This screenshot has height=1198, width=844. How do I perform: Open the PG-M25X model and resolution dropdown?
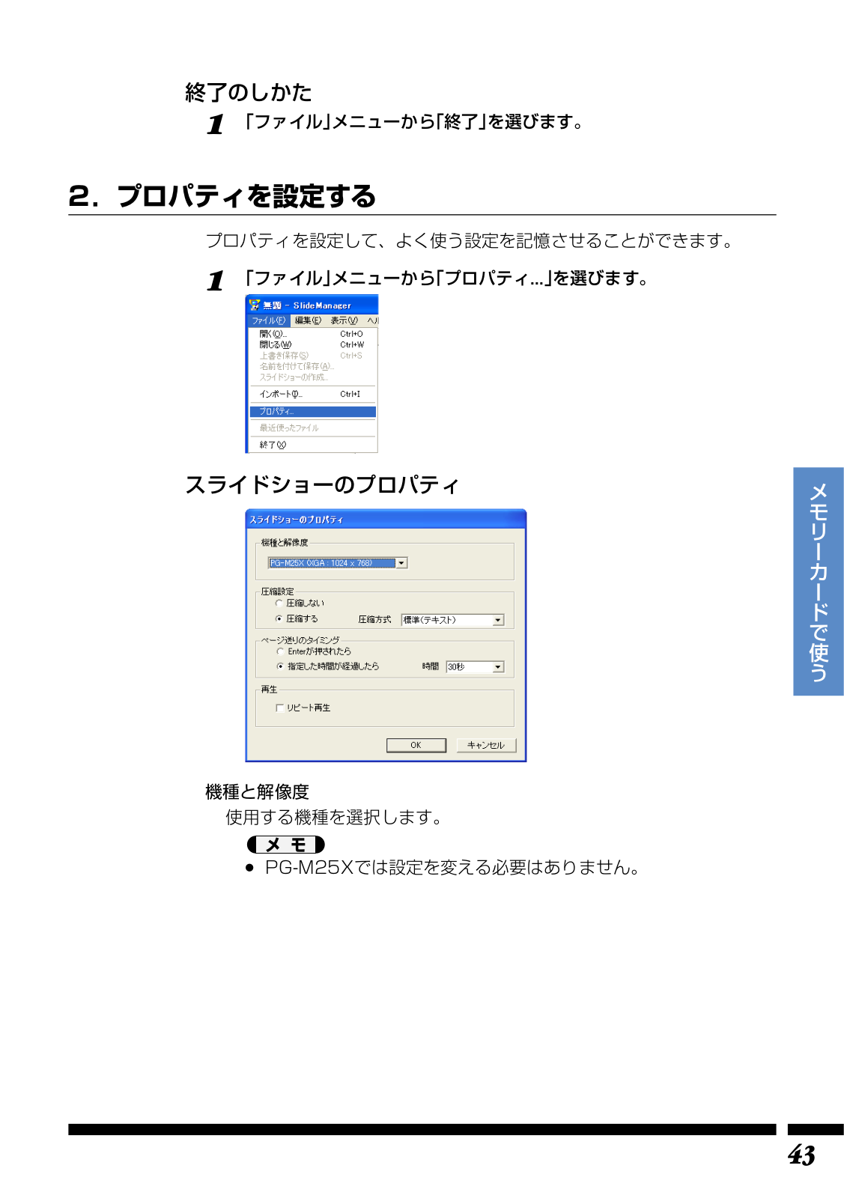click(402, 563)
